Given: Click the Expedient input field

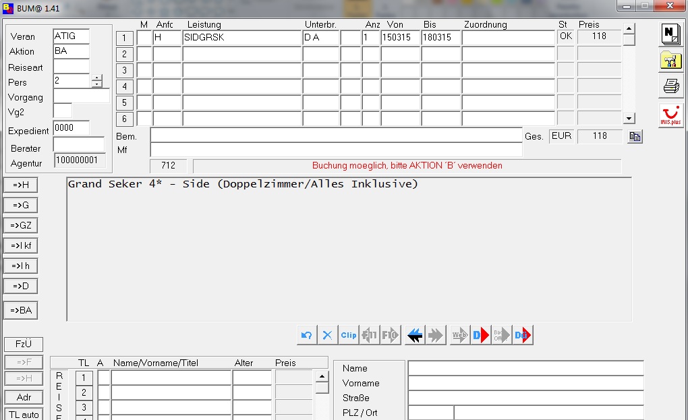Looking at the screenshot, I should (71, 128).
